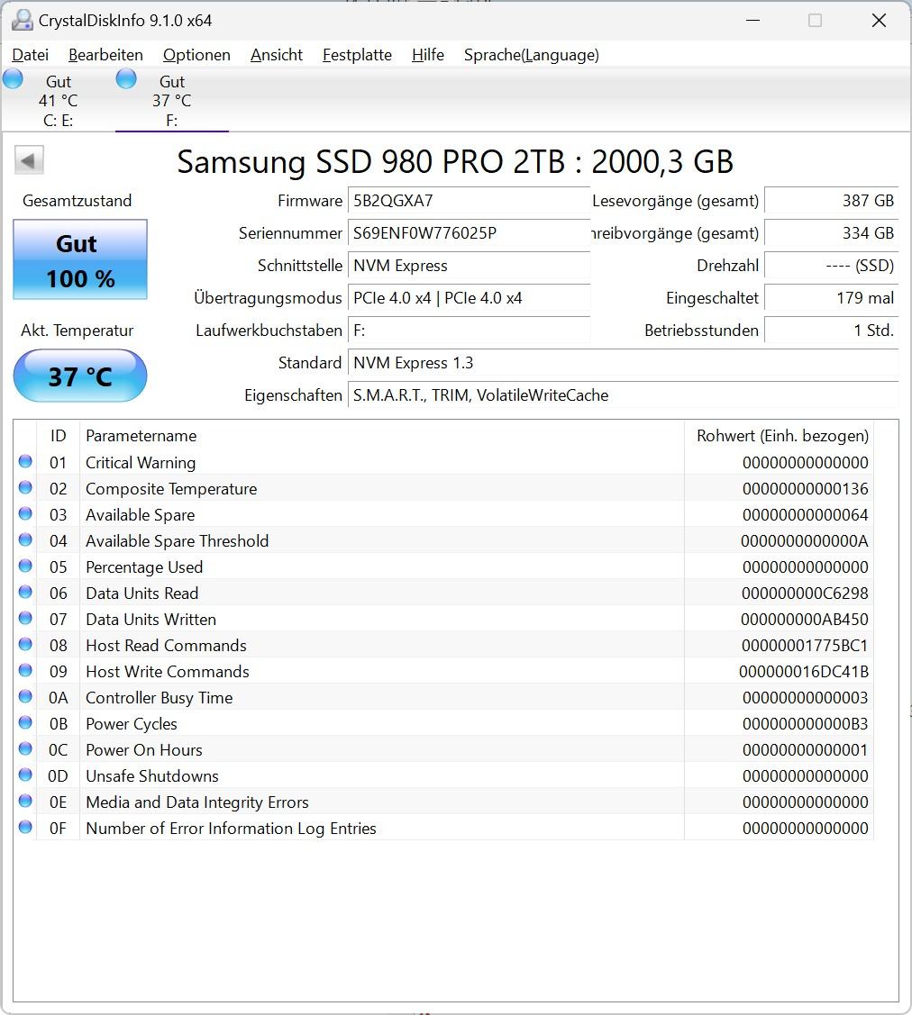Viewport: 912px width, 1015px height.
Task: Click the status orb for Media and Data Integrity Errors
Action: click(25, 800)
